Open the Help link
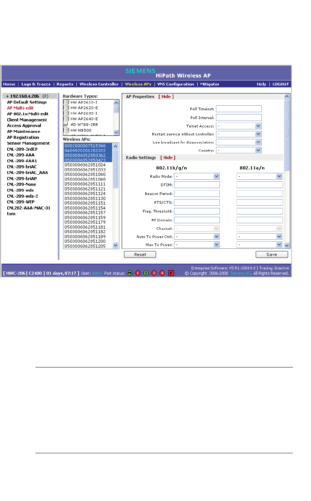The width and height of the screenshot is (311, 501). (261, 84)
